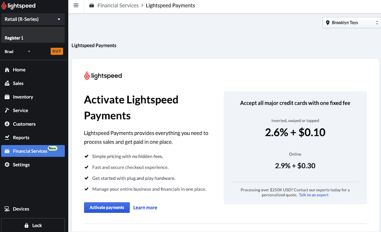Click the Register 1 box
381x232 pixels.
click(33, 35)
